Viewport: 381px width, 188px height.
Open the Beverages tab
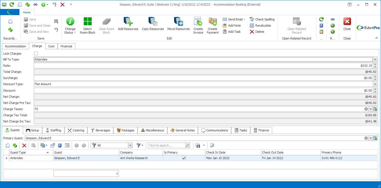click(x=100, y=130)
